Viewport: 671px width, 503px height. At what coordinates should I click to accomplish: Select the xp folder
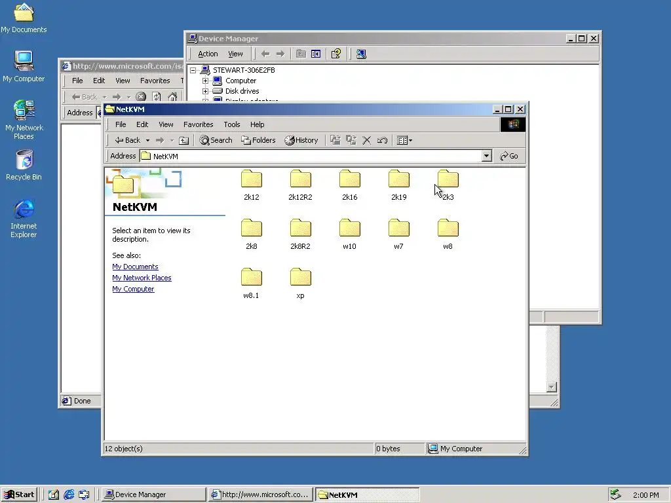pos(300,283)
